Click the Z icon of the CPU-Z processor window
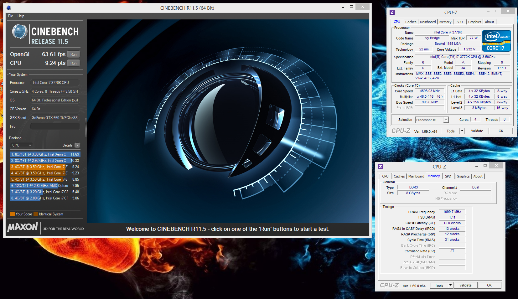The image size is (518, 299). (392, 12)
